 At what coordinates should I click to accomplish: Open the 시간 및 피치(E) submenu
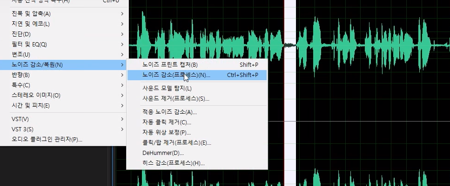[x=63, y=106]
